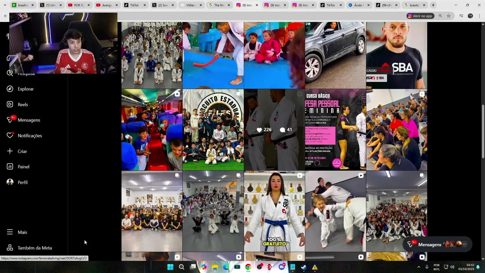Open Google Chrome taskbar icon
Image resolution: width=485 pixels, height=273 pixels.
click(x=248, y=267)
